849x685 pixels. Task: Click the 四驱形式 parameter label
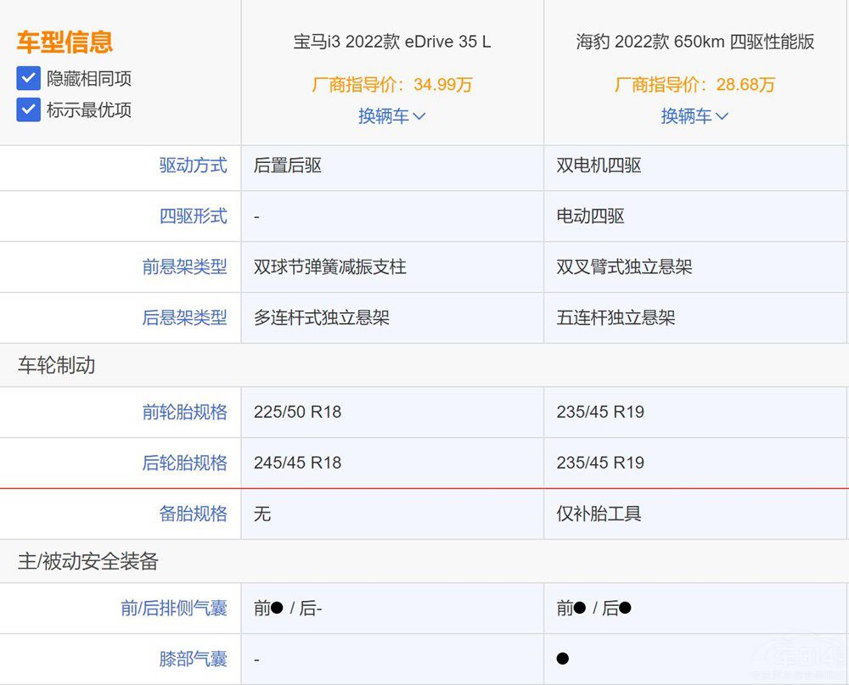pos(193,216)
